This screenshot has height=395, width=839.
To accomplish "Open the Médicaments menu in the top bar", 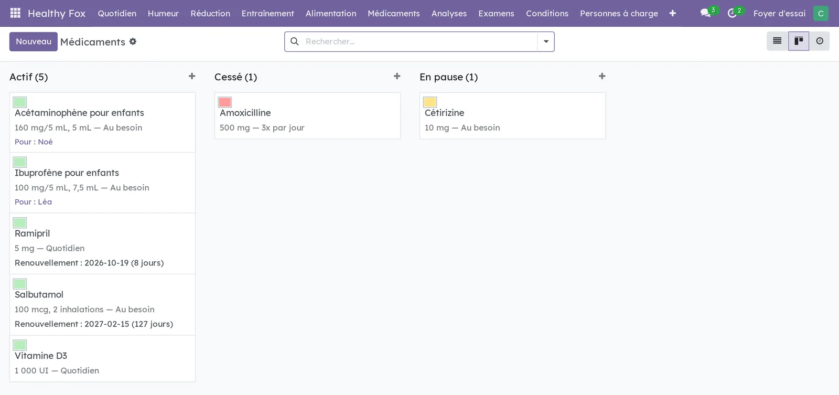I will 394,13.
